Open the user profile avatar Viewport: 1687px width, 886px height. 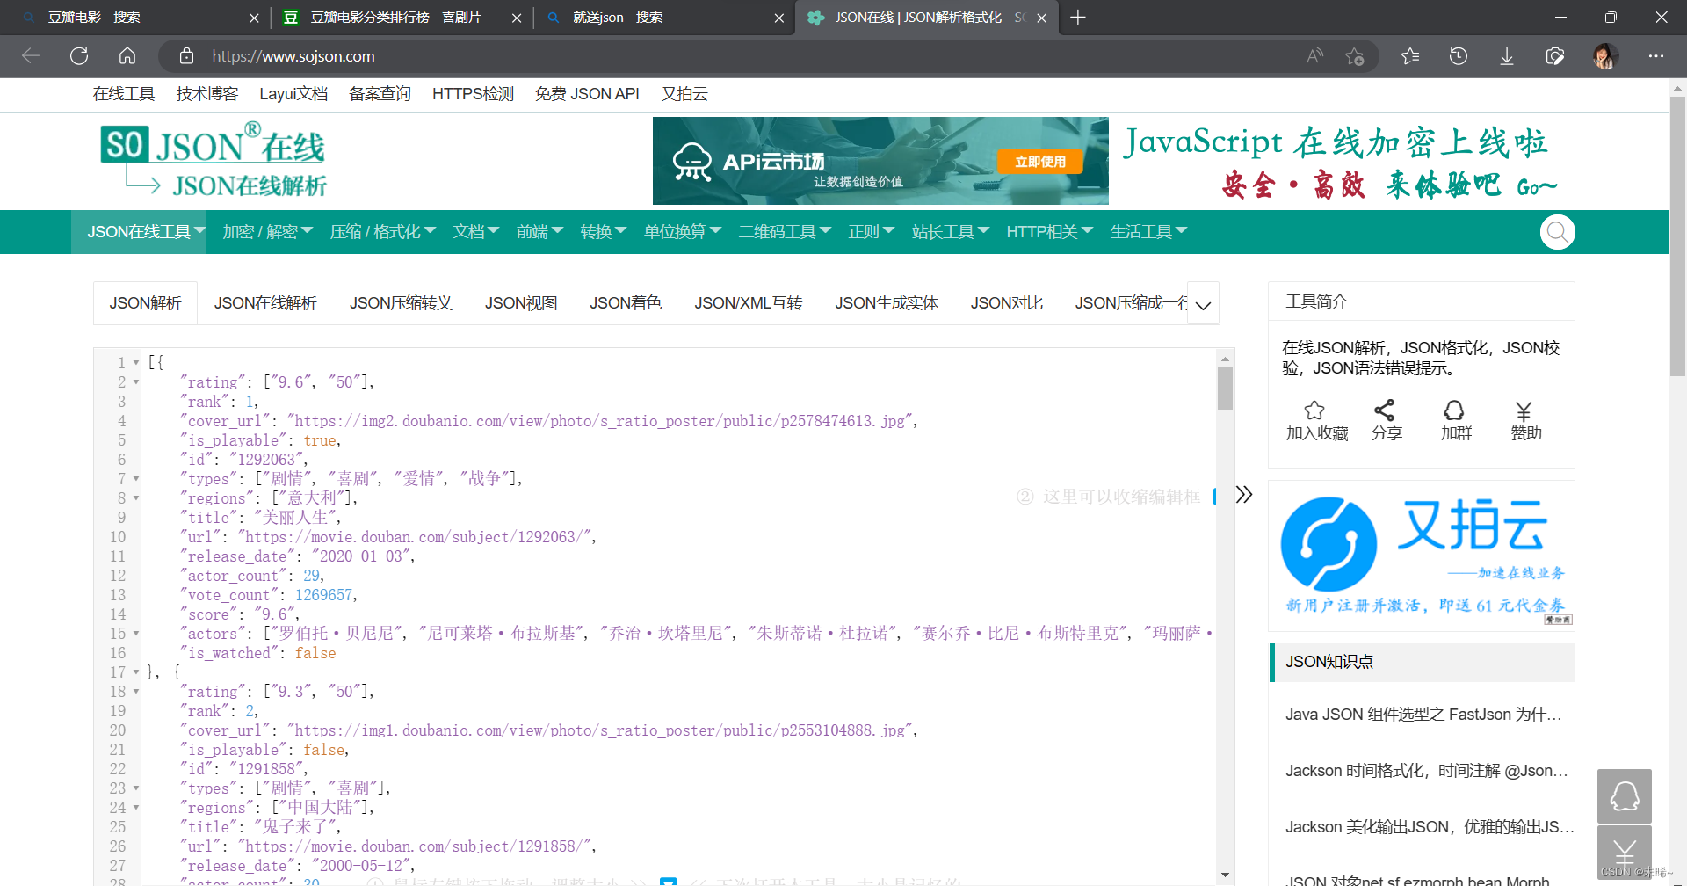[1605, 56]
